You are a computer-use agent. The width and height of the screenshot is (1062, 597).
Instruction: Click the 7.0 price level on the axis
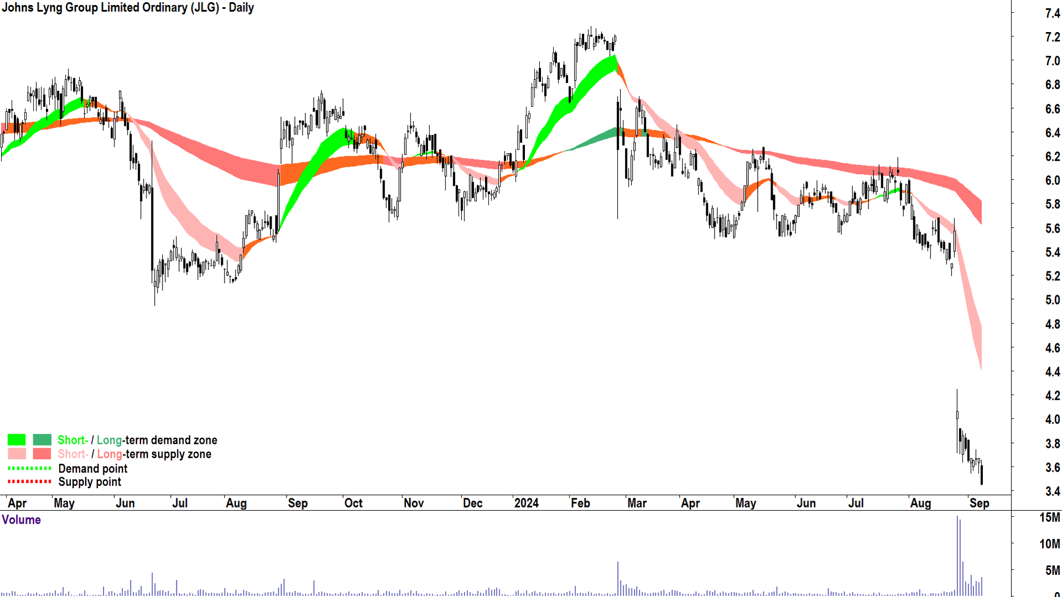1052,61
